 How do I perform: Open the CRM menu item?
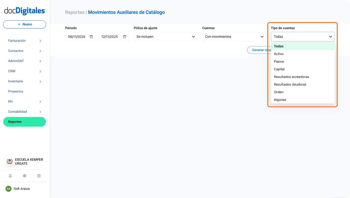pos(11,71)
